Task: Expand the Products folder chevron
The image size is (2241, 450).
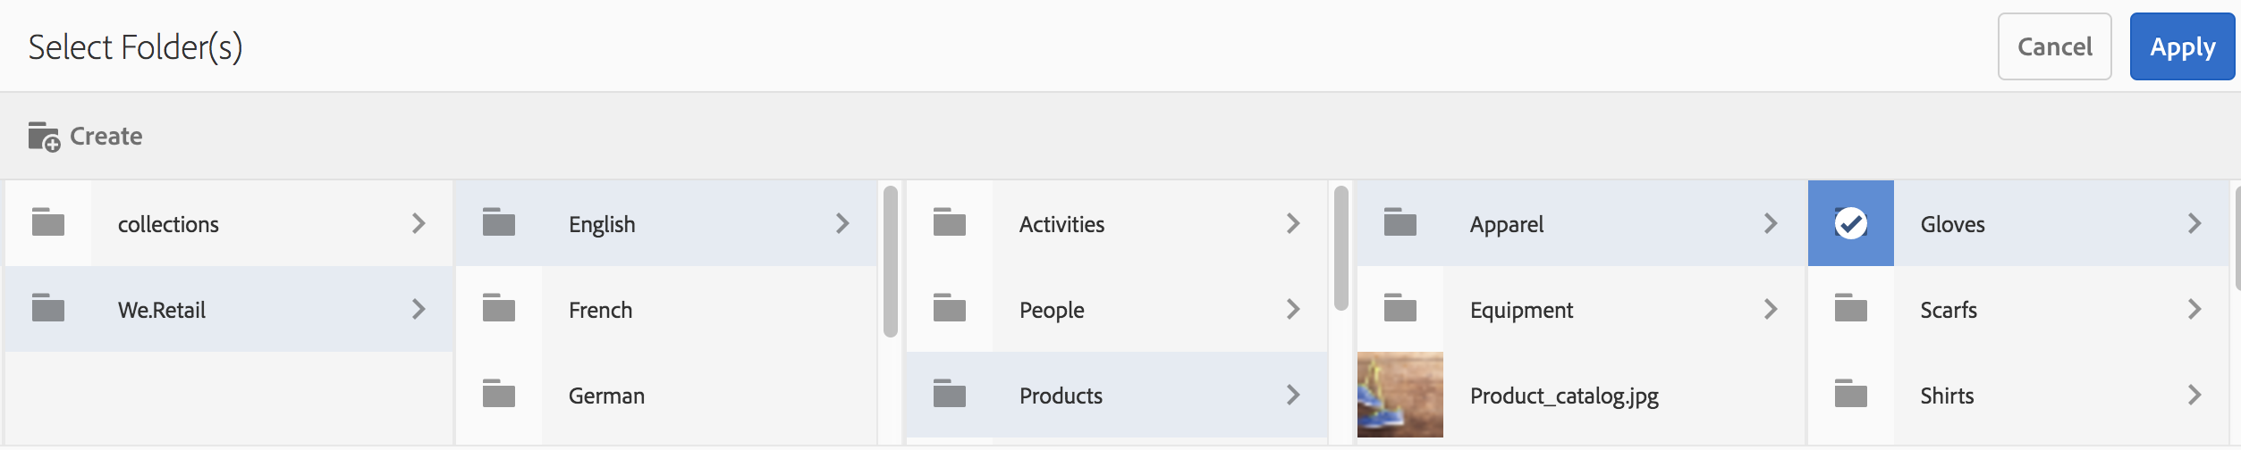Action: pyautogui.click(x=1293, y=395)
